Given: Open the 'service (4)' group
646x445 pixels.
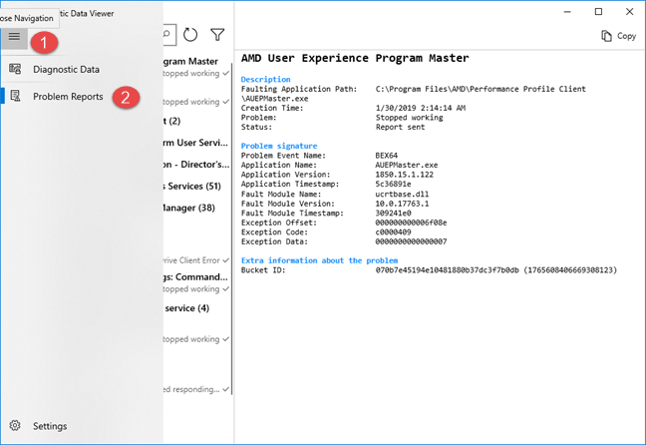Looking at the screenshot, I should pyautogui.click(x=187, y=308).
